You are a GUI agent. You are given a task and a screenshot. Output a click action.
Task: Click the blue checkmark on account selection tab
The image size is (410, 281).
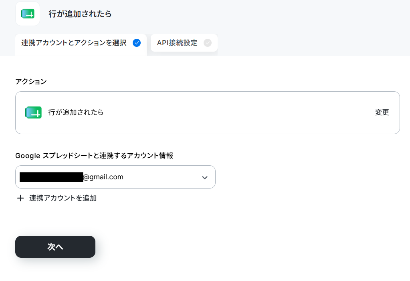[x=137, y=43]
